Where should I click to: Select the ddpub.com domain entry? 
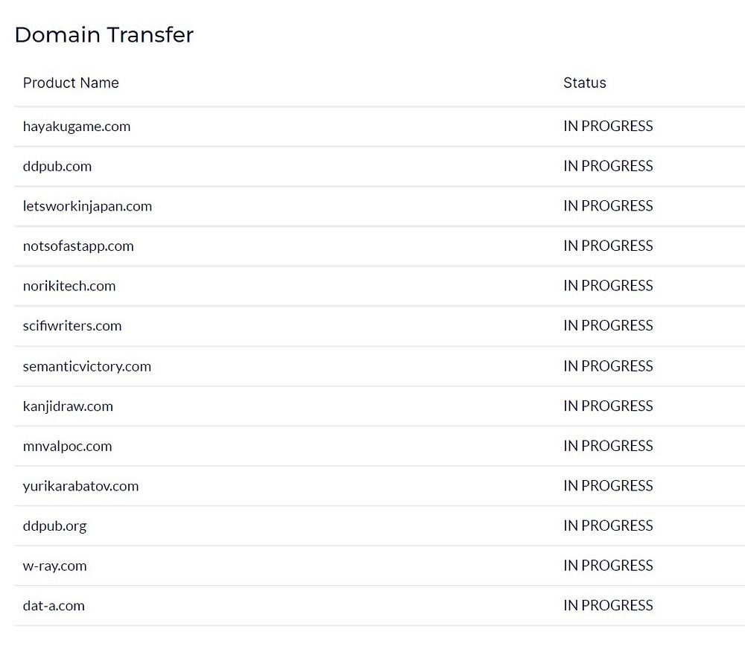[57, 167]
